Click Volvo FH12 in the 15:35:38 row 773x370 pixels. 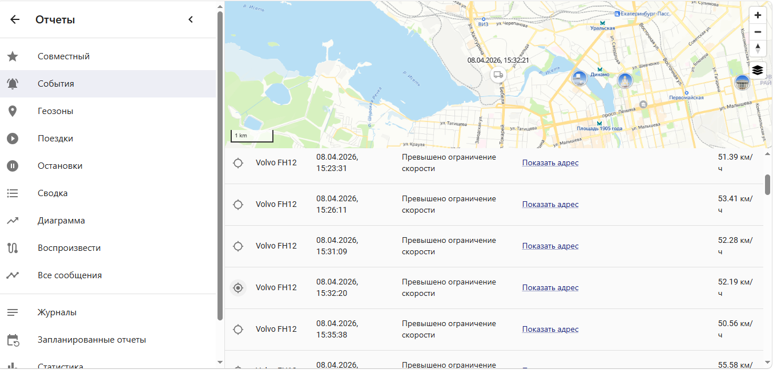(x=276, y=330)
